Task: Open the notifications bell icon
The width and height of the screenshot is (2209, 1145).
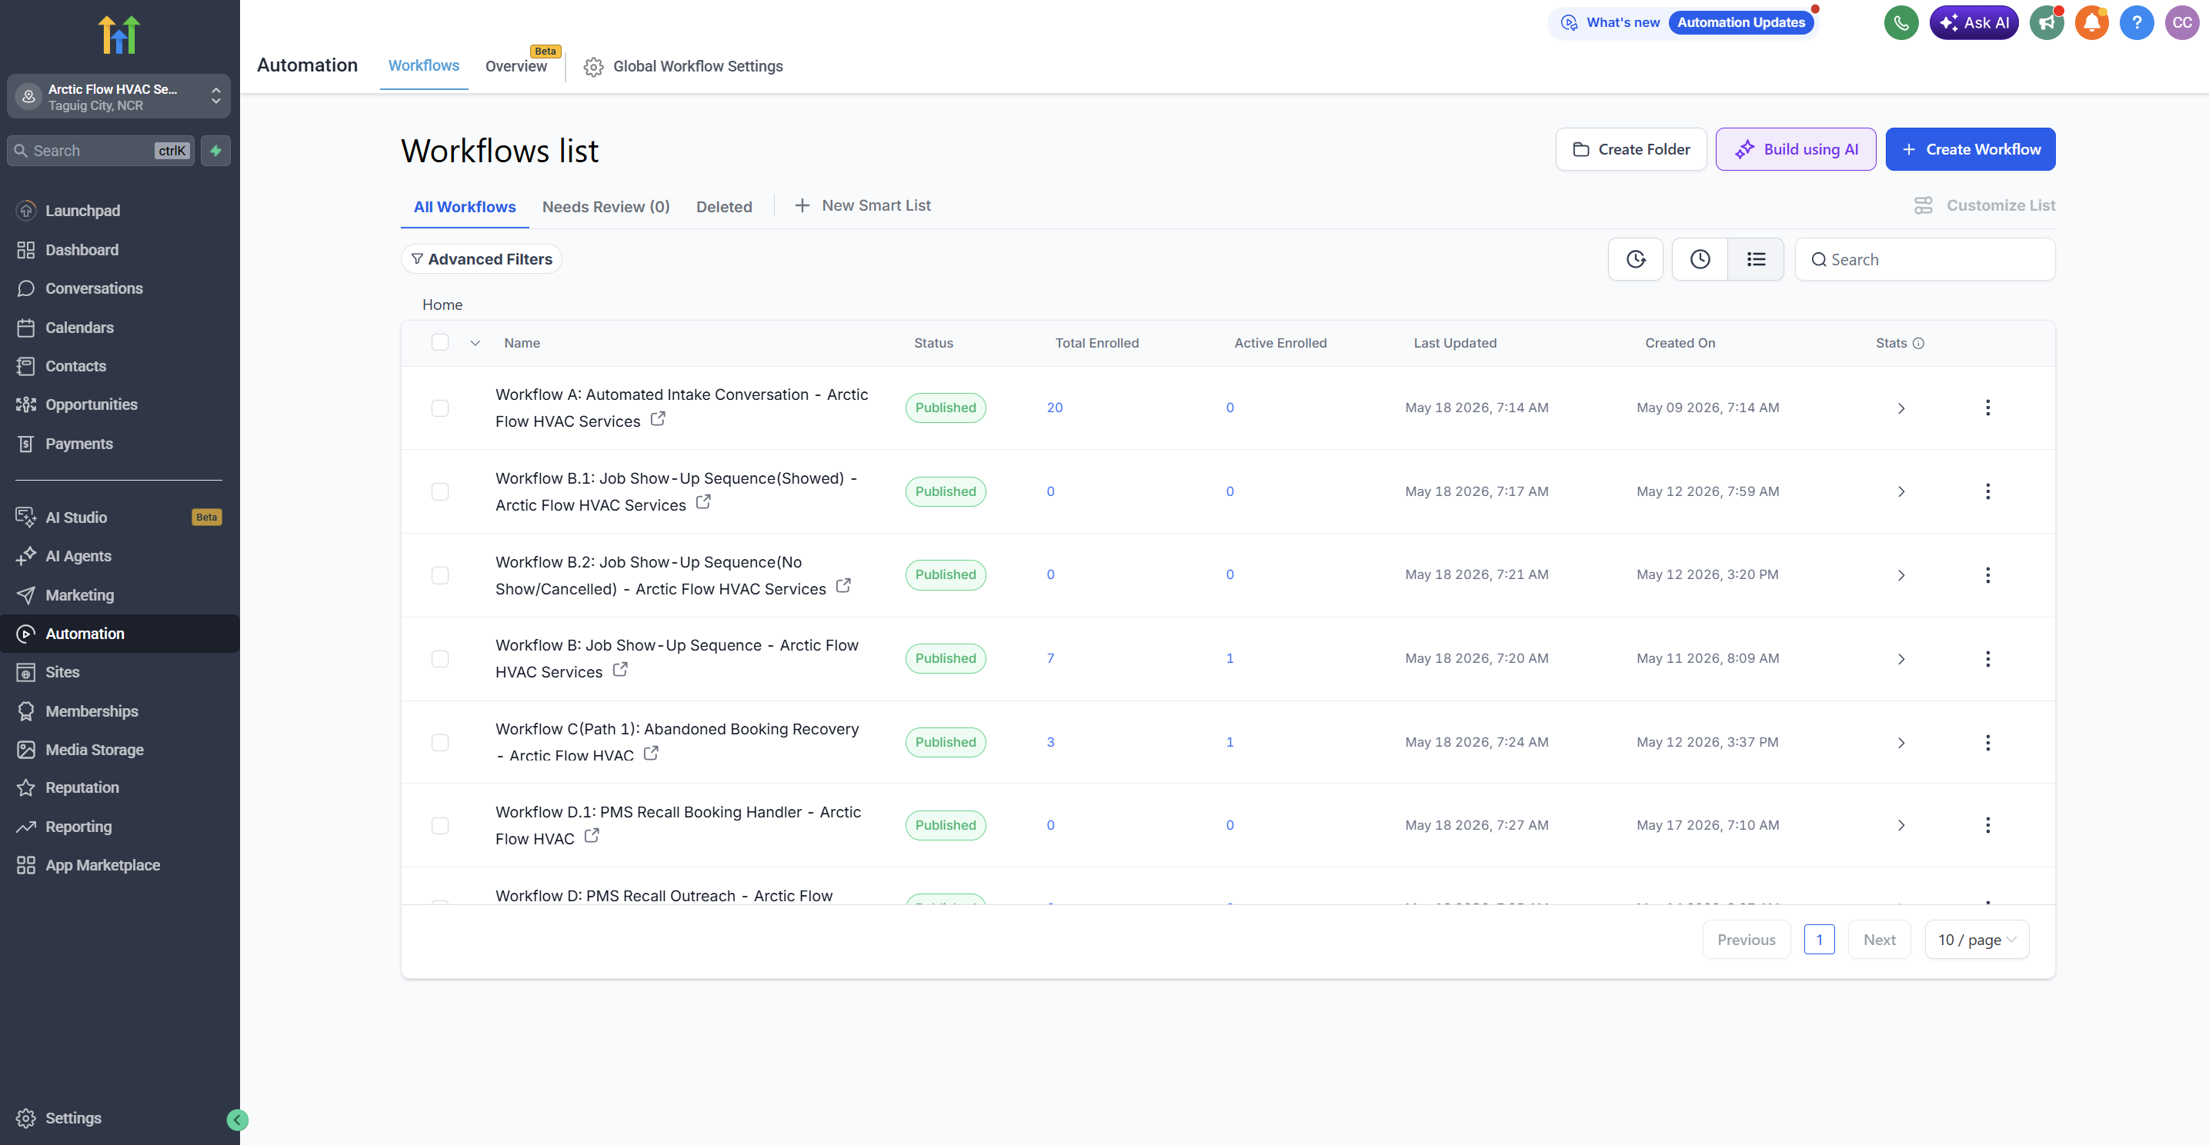Action: tap(2091, 23)
